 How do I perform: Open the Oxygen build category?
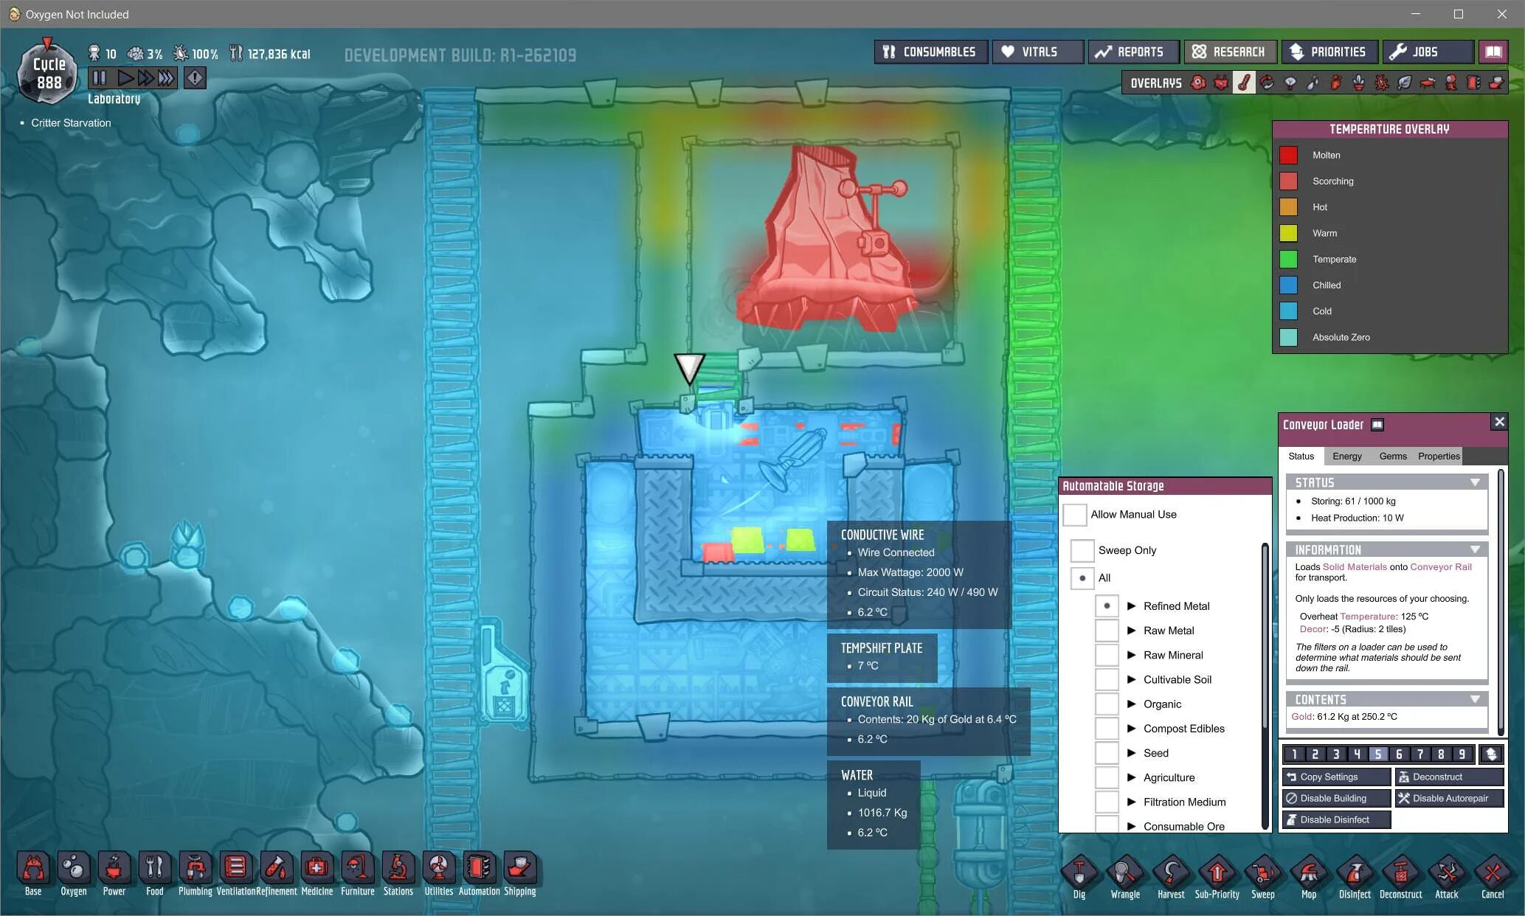(x=74, y=868)
